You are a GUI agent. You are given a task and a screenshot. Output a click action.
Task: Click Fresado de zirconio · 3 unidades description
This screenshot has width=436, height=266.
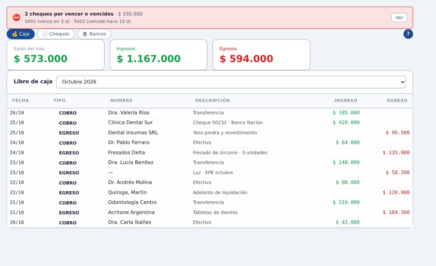[x=230, y=153]
